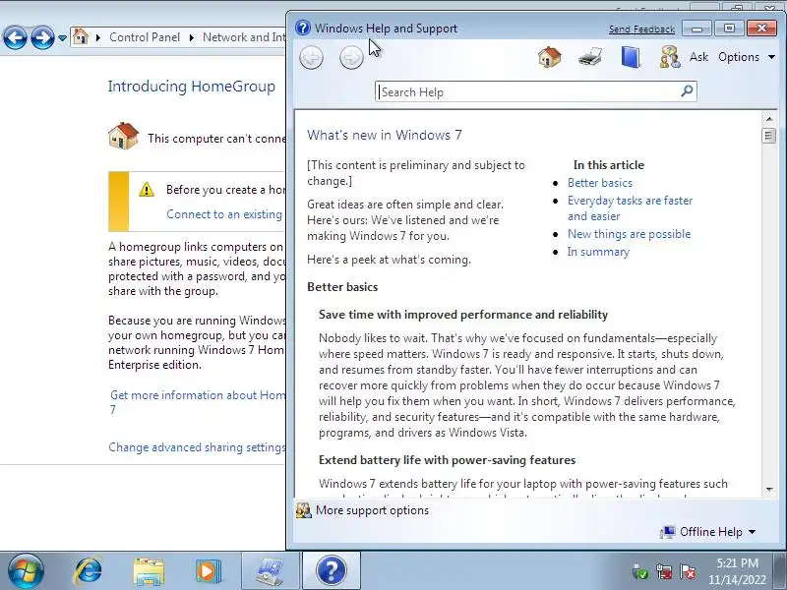Image resolution: width=787 pixels, height=590 pixels.
Task: Click Control Panel in breadcrumb
Action: (x=145, y=37)
